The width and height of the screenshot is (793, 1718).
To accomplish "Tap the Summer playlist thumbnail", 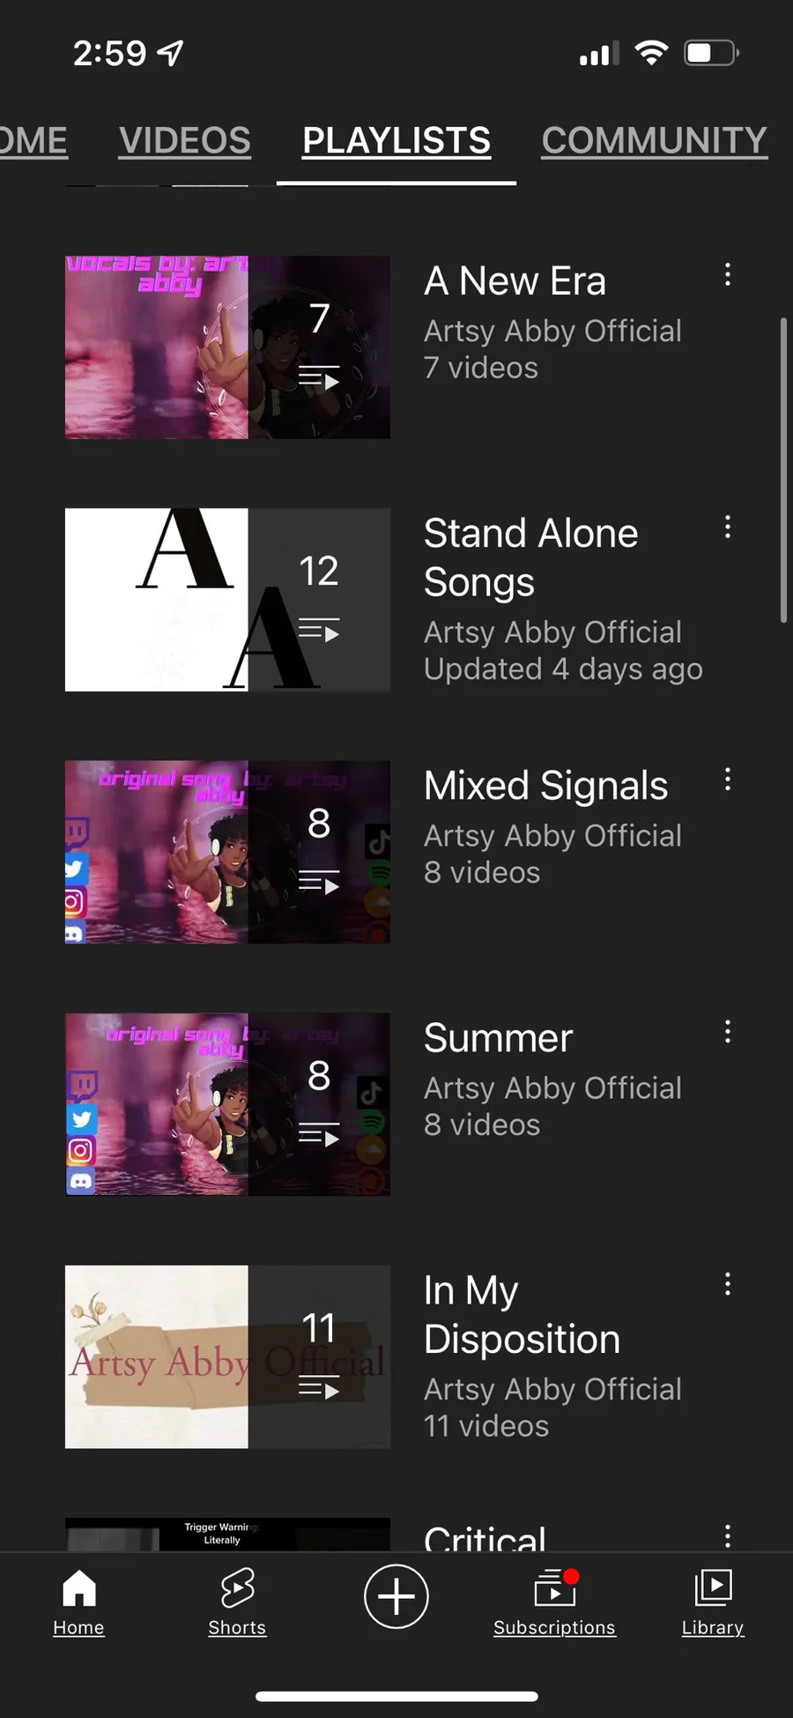I will pyautogui.click(x=227, y=1104).
